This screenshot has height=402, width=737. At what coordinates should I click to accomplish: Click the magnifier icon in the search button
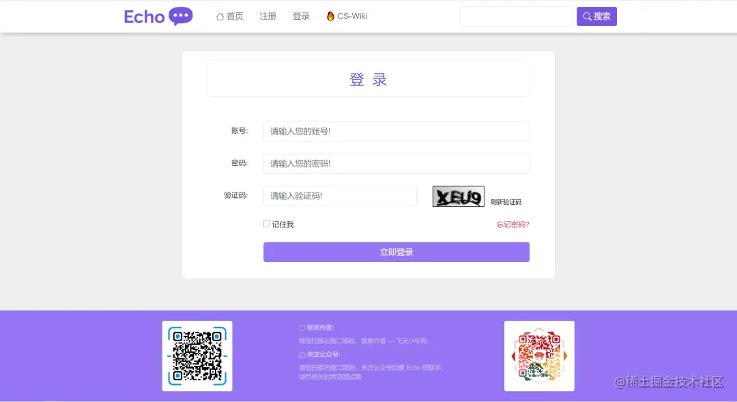(586, 16)
